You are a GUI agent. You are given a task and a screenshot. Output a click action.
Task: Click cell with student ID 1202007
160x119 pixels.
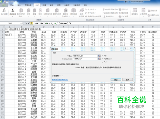pos(22,117)
